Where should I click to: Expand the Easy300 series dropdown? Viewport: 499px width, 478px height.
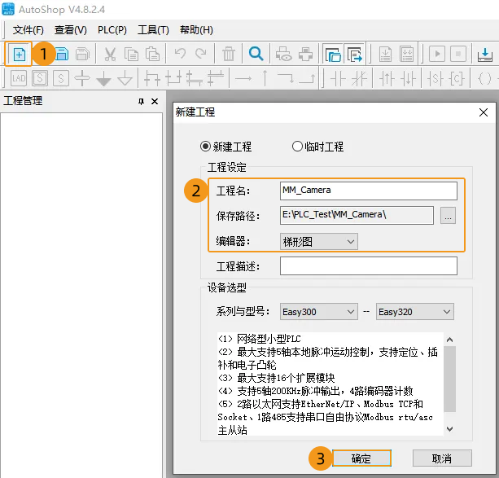point(318,312)
